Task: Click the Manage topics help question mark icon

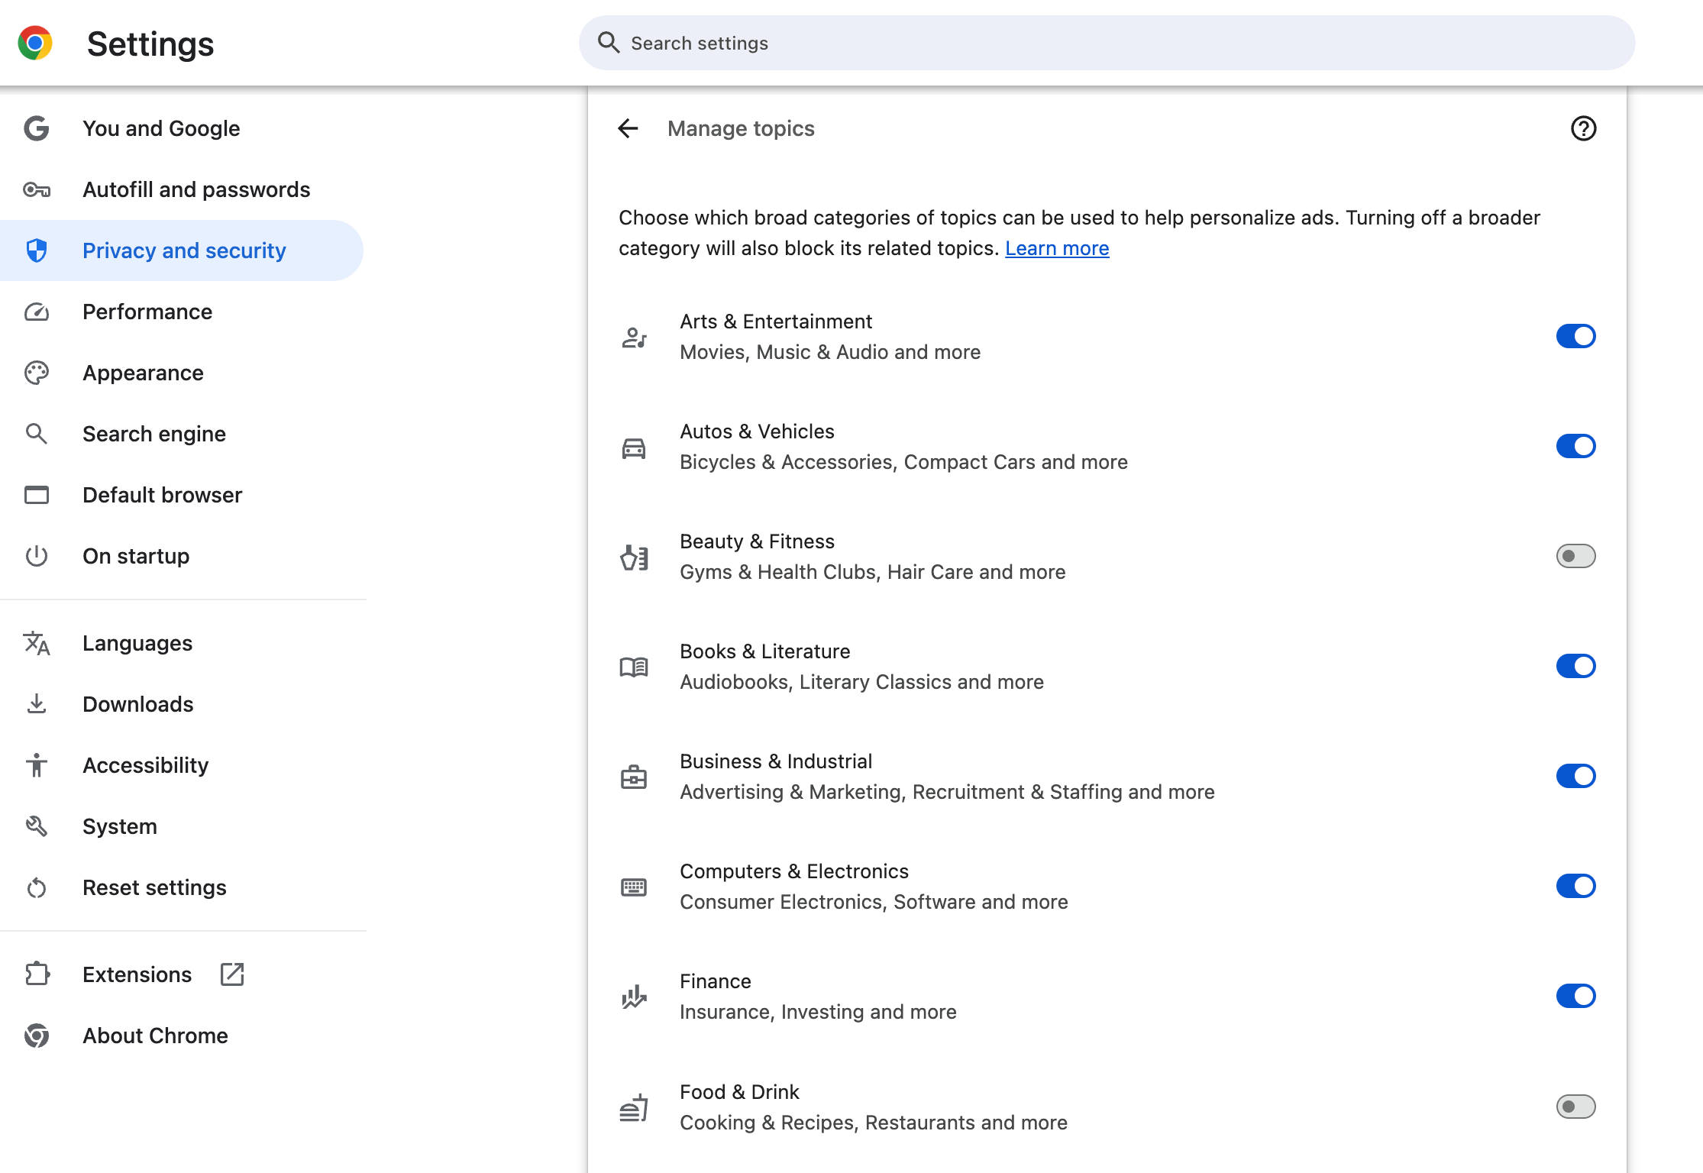Action: tap(1584, 127)
